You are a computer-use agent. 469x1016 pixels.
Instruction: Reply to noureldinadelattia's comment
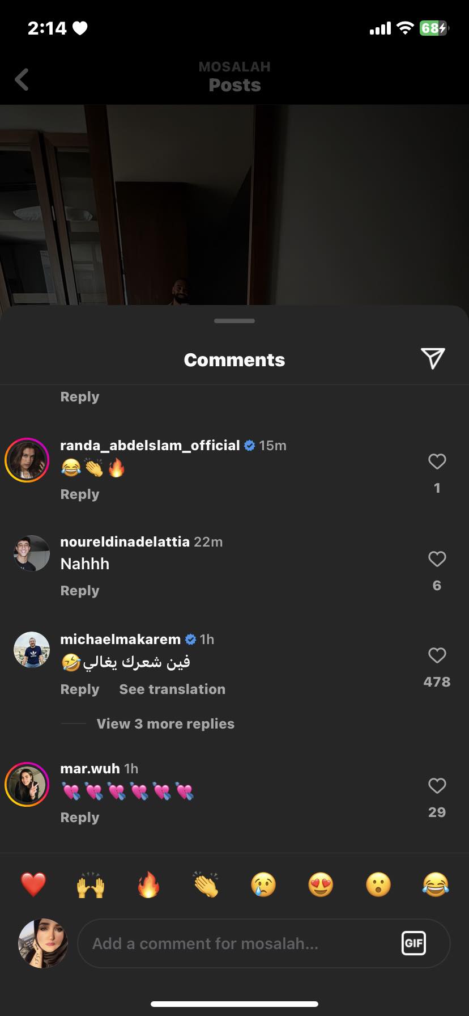[x=80, y=591]
